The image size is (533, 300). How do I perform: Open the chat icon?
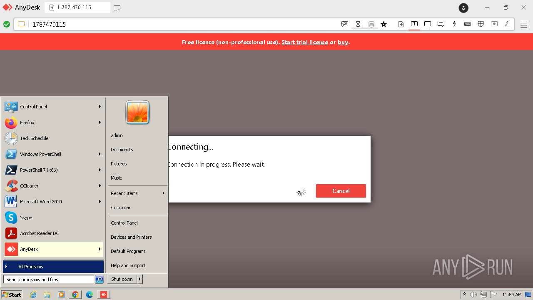tap(441, 24)
